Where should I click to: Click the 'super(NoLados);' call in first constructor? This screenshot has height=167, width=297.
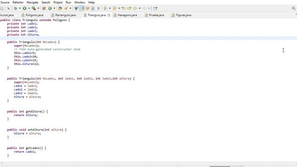(26, 45)
